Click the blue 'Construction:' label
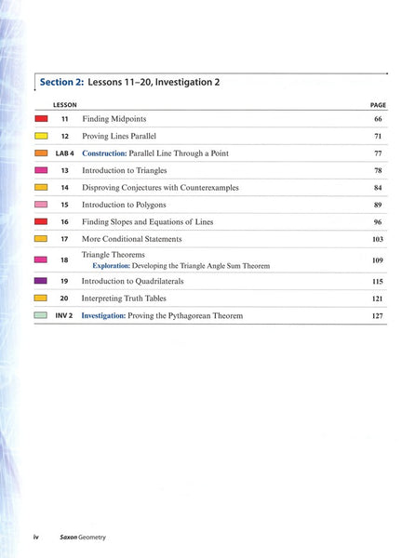 tap(104, 153)
